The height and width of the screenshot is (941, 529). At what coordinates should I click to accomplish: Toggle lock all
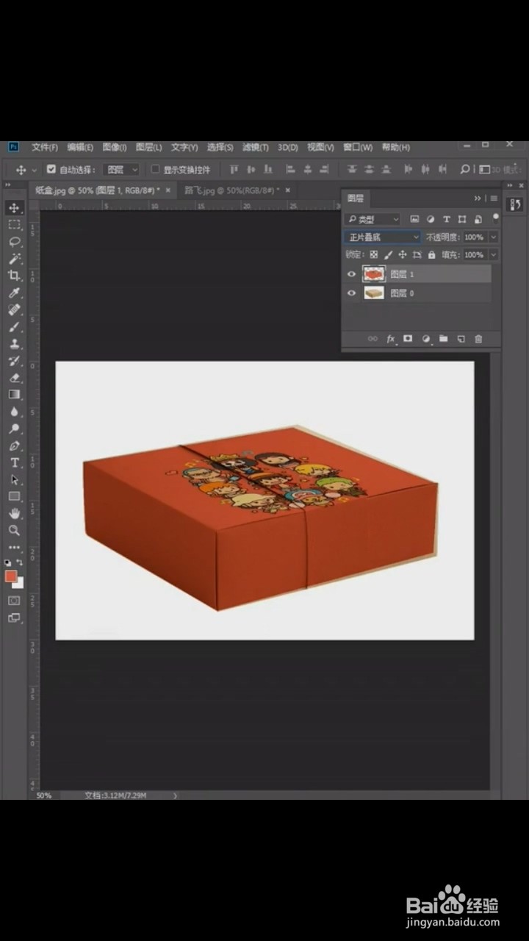[431, 255]
